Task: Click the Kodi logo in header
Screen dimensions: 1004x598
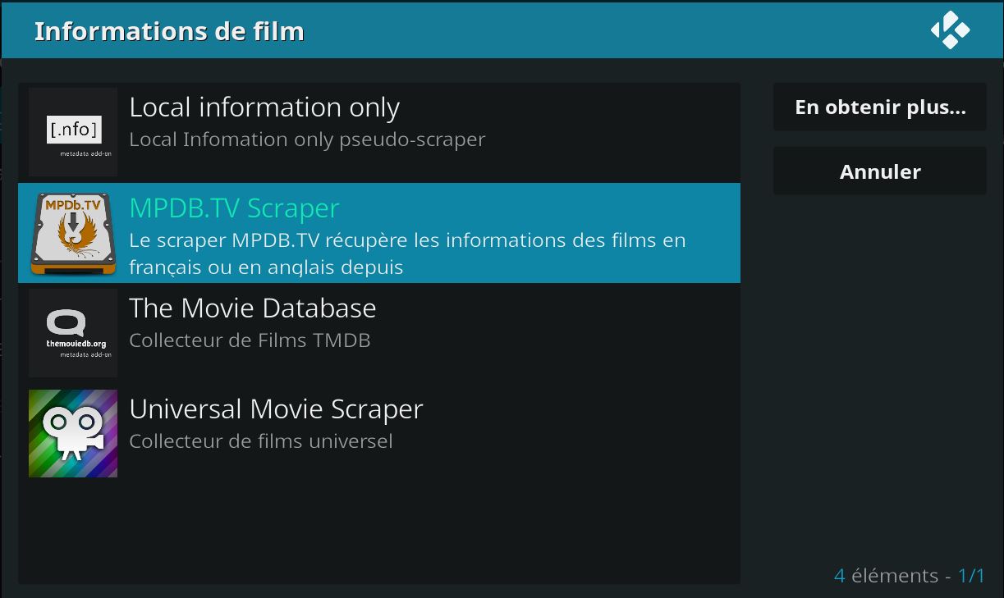Action: click(951, 30)
